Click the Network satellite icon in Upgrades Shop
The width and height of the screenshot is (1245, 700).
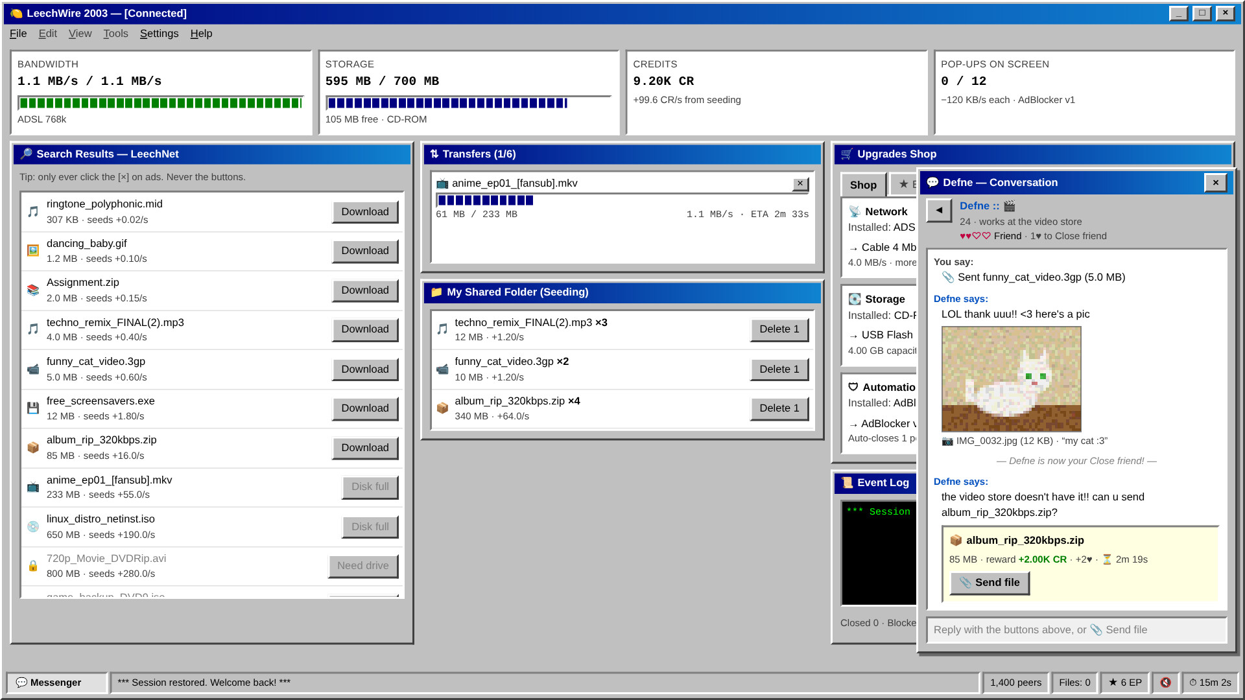[x=855, y=212]
